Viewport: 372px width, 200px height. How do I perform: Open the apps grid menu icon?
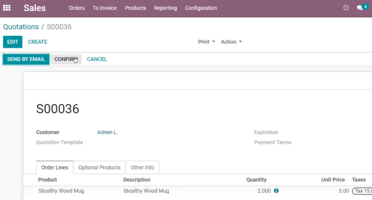tap(7, 8)
